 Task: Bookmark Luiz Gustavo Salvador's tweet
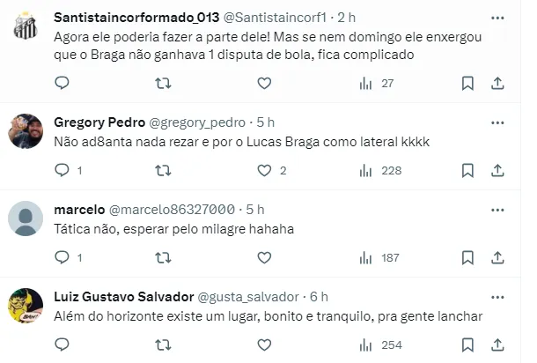[467, 344]
